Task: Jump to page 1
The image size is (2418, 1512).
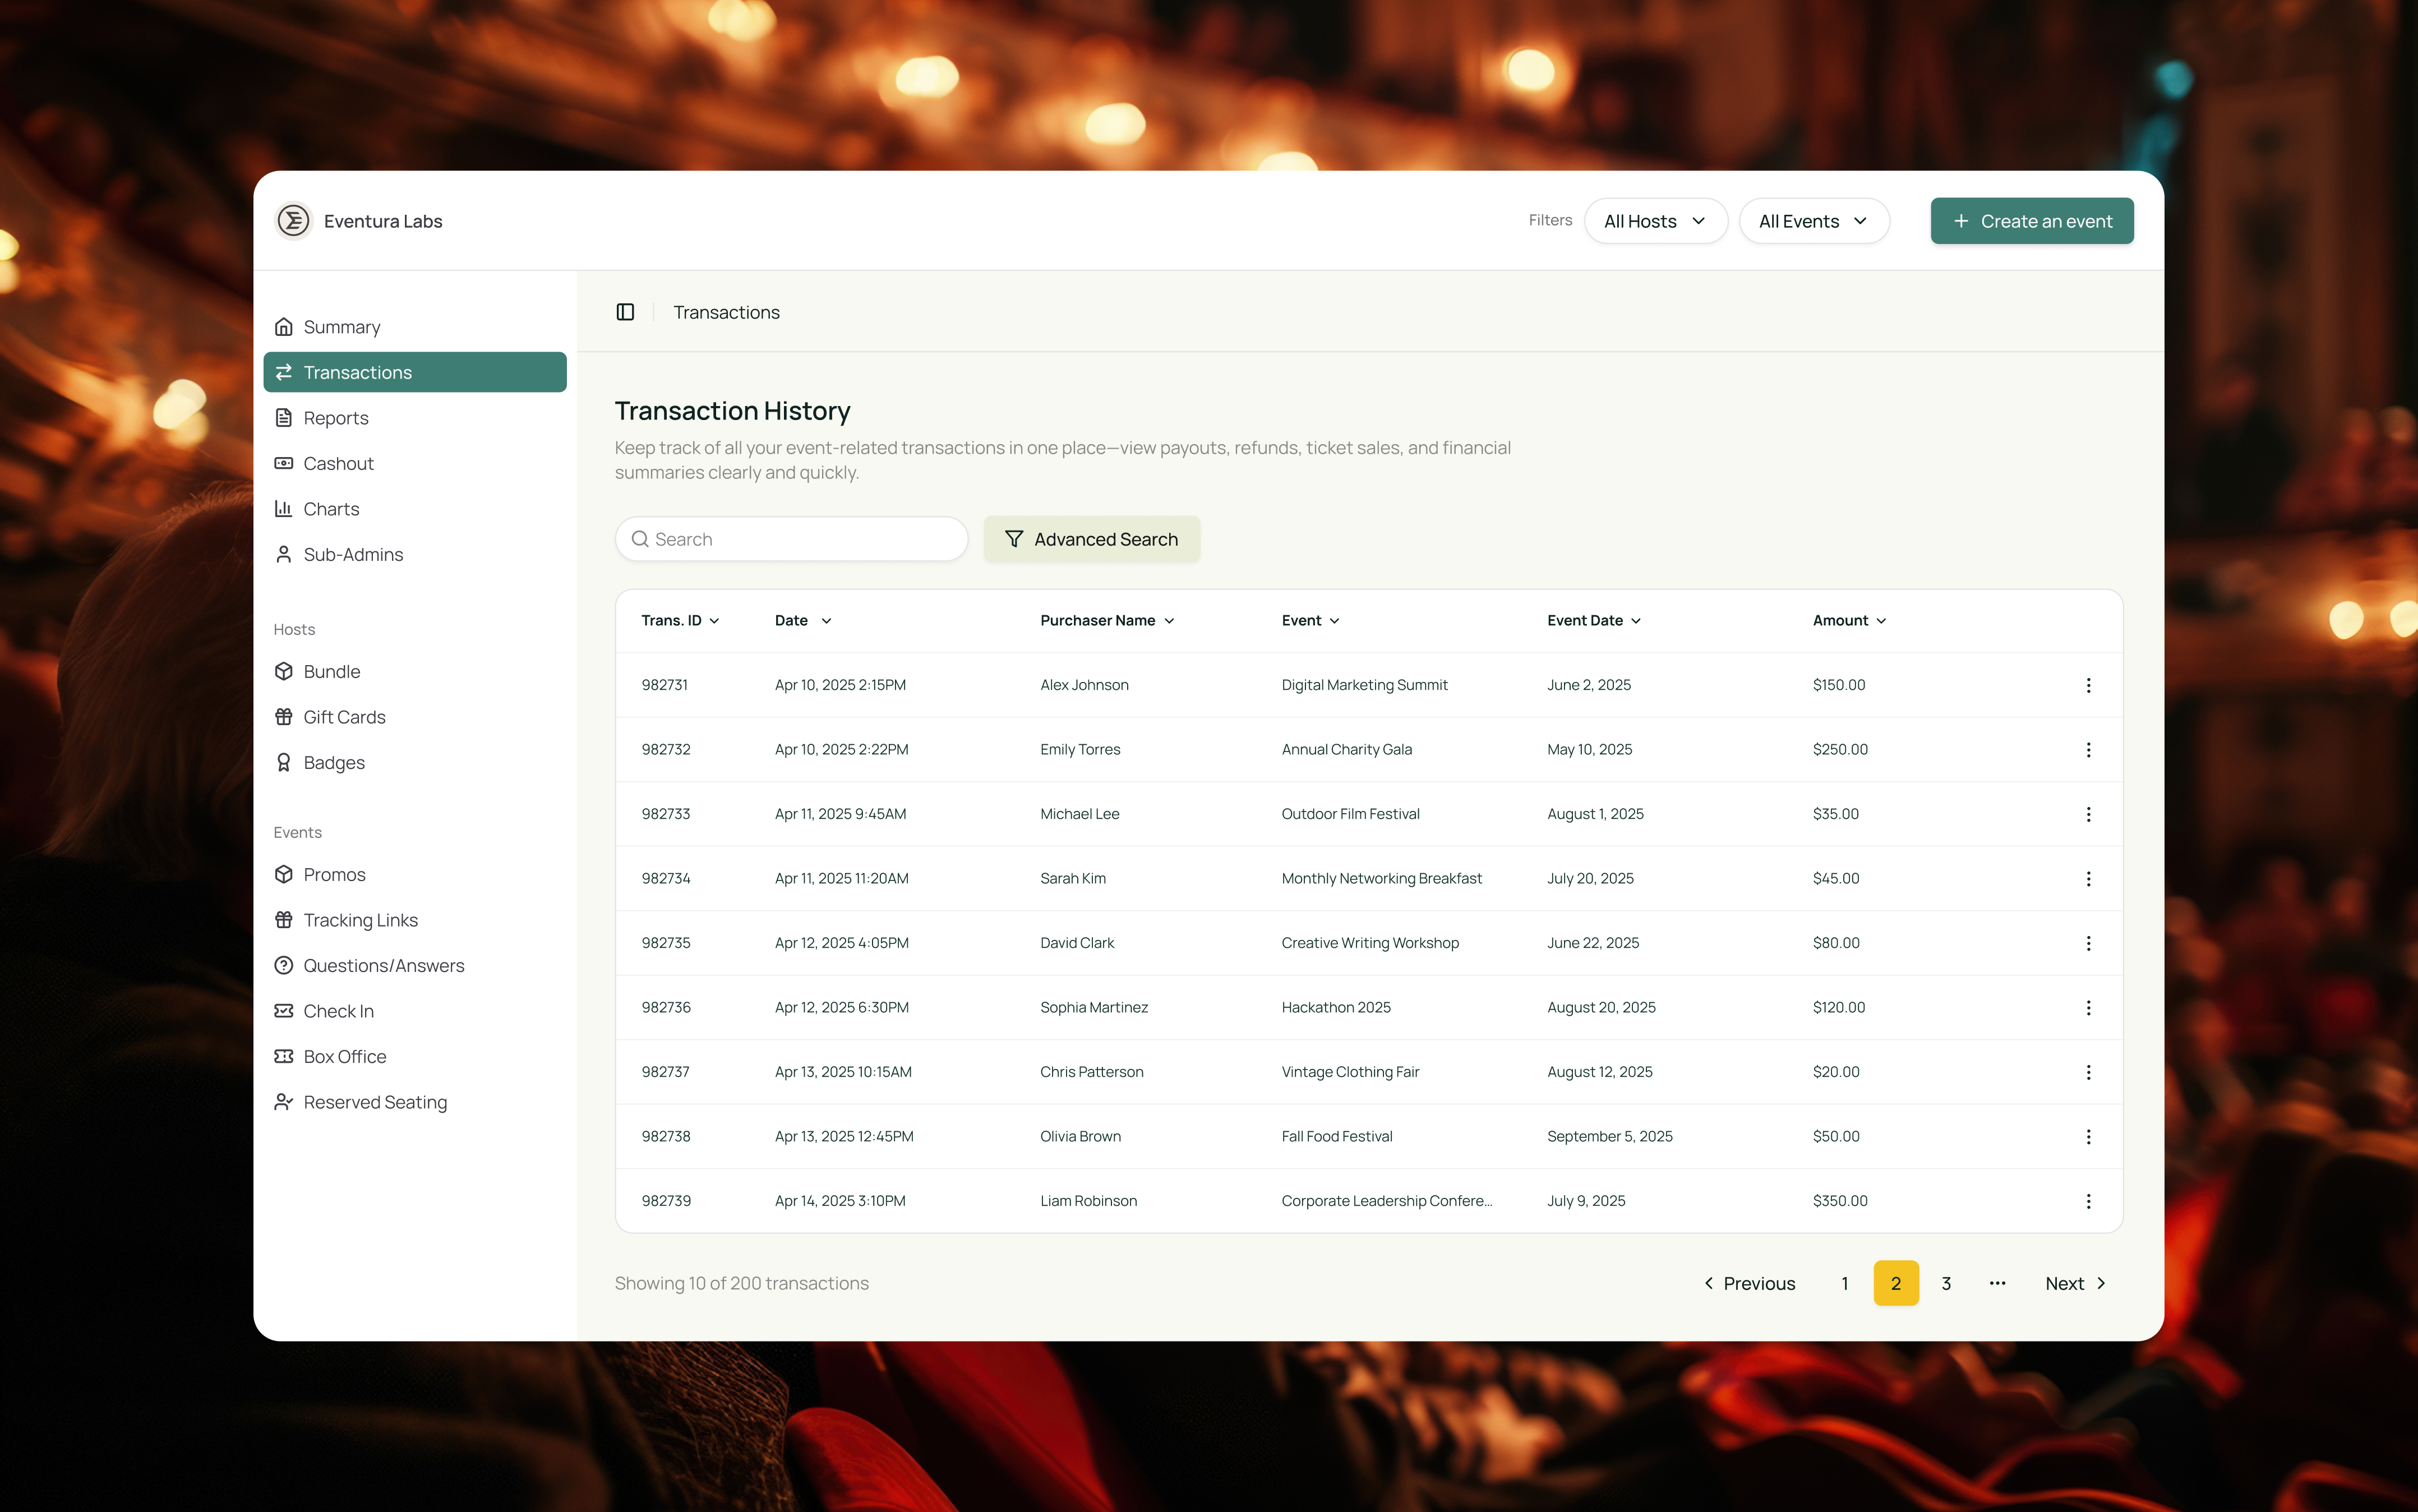Action: (x=1844, y=1283)
